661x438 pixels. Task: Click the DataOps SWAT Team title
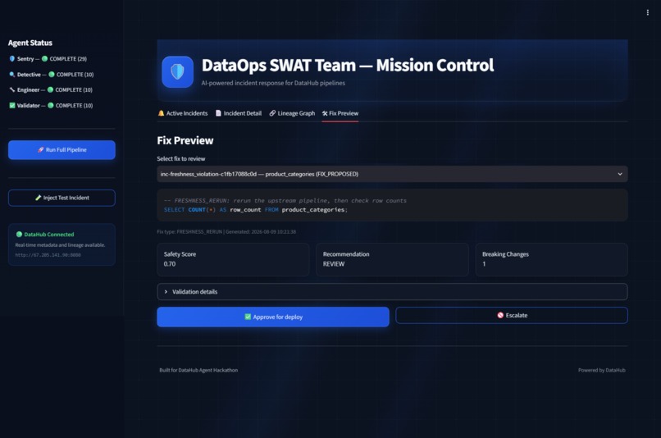coord(348,66)
